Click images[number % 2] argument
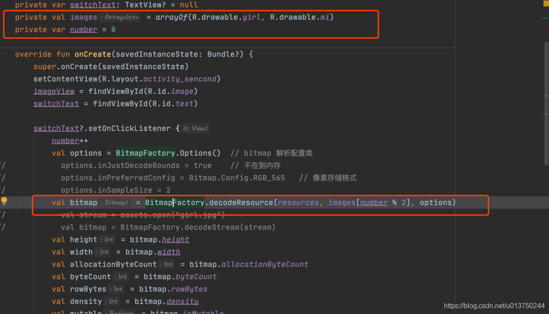The width and height of the screenshot is (549, 314). click(x=369, y=202)
